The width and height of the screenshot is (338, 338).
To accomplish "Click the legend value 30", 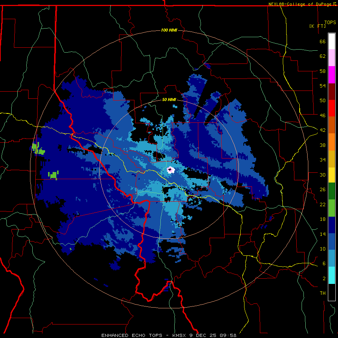I will (323, 175).
